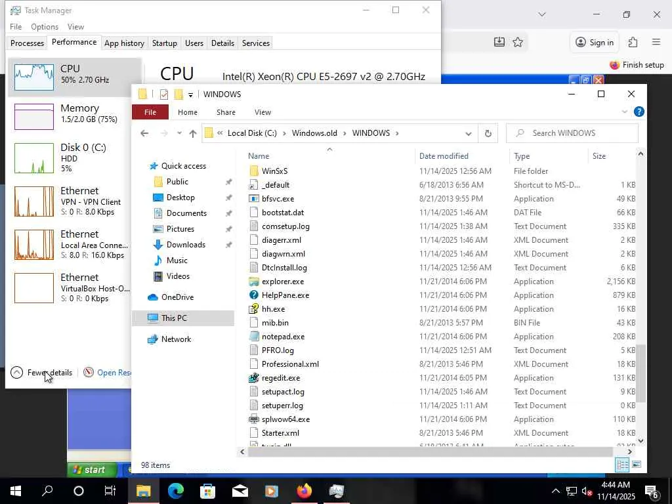Image resolution: width=672 pixels, height=504 pixels.
Task: Open Firefox extensions puzzle icon
Action: coord(633,42)
